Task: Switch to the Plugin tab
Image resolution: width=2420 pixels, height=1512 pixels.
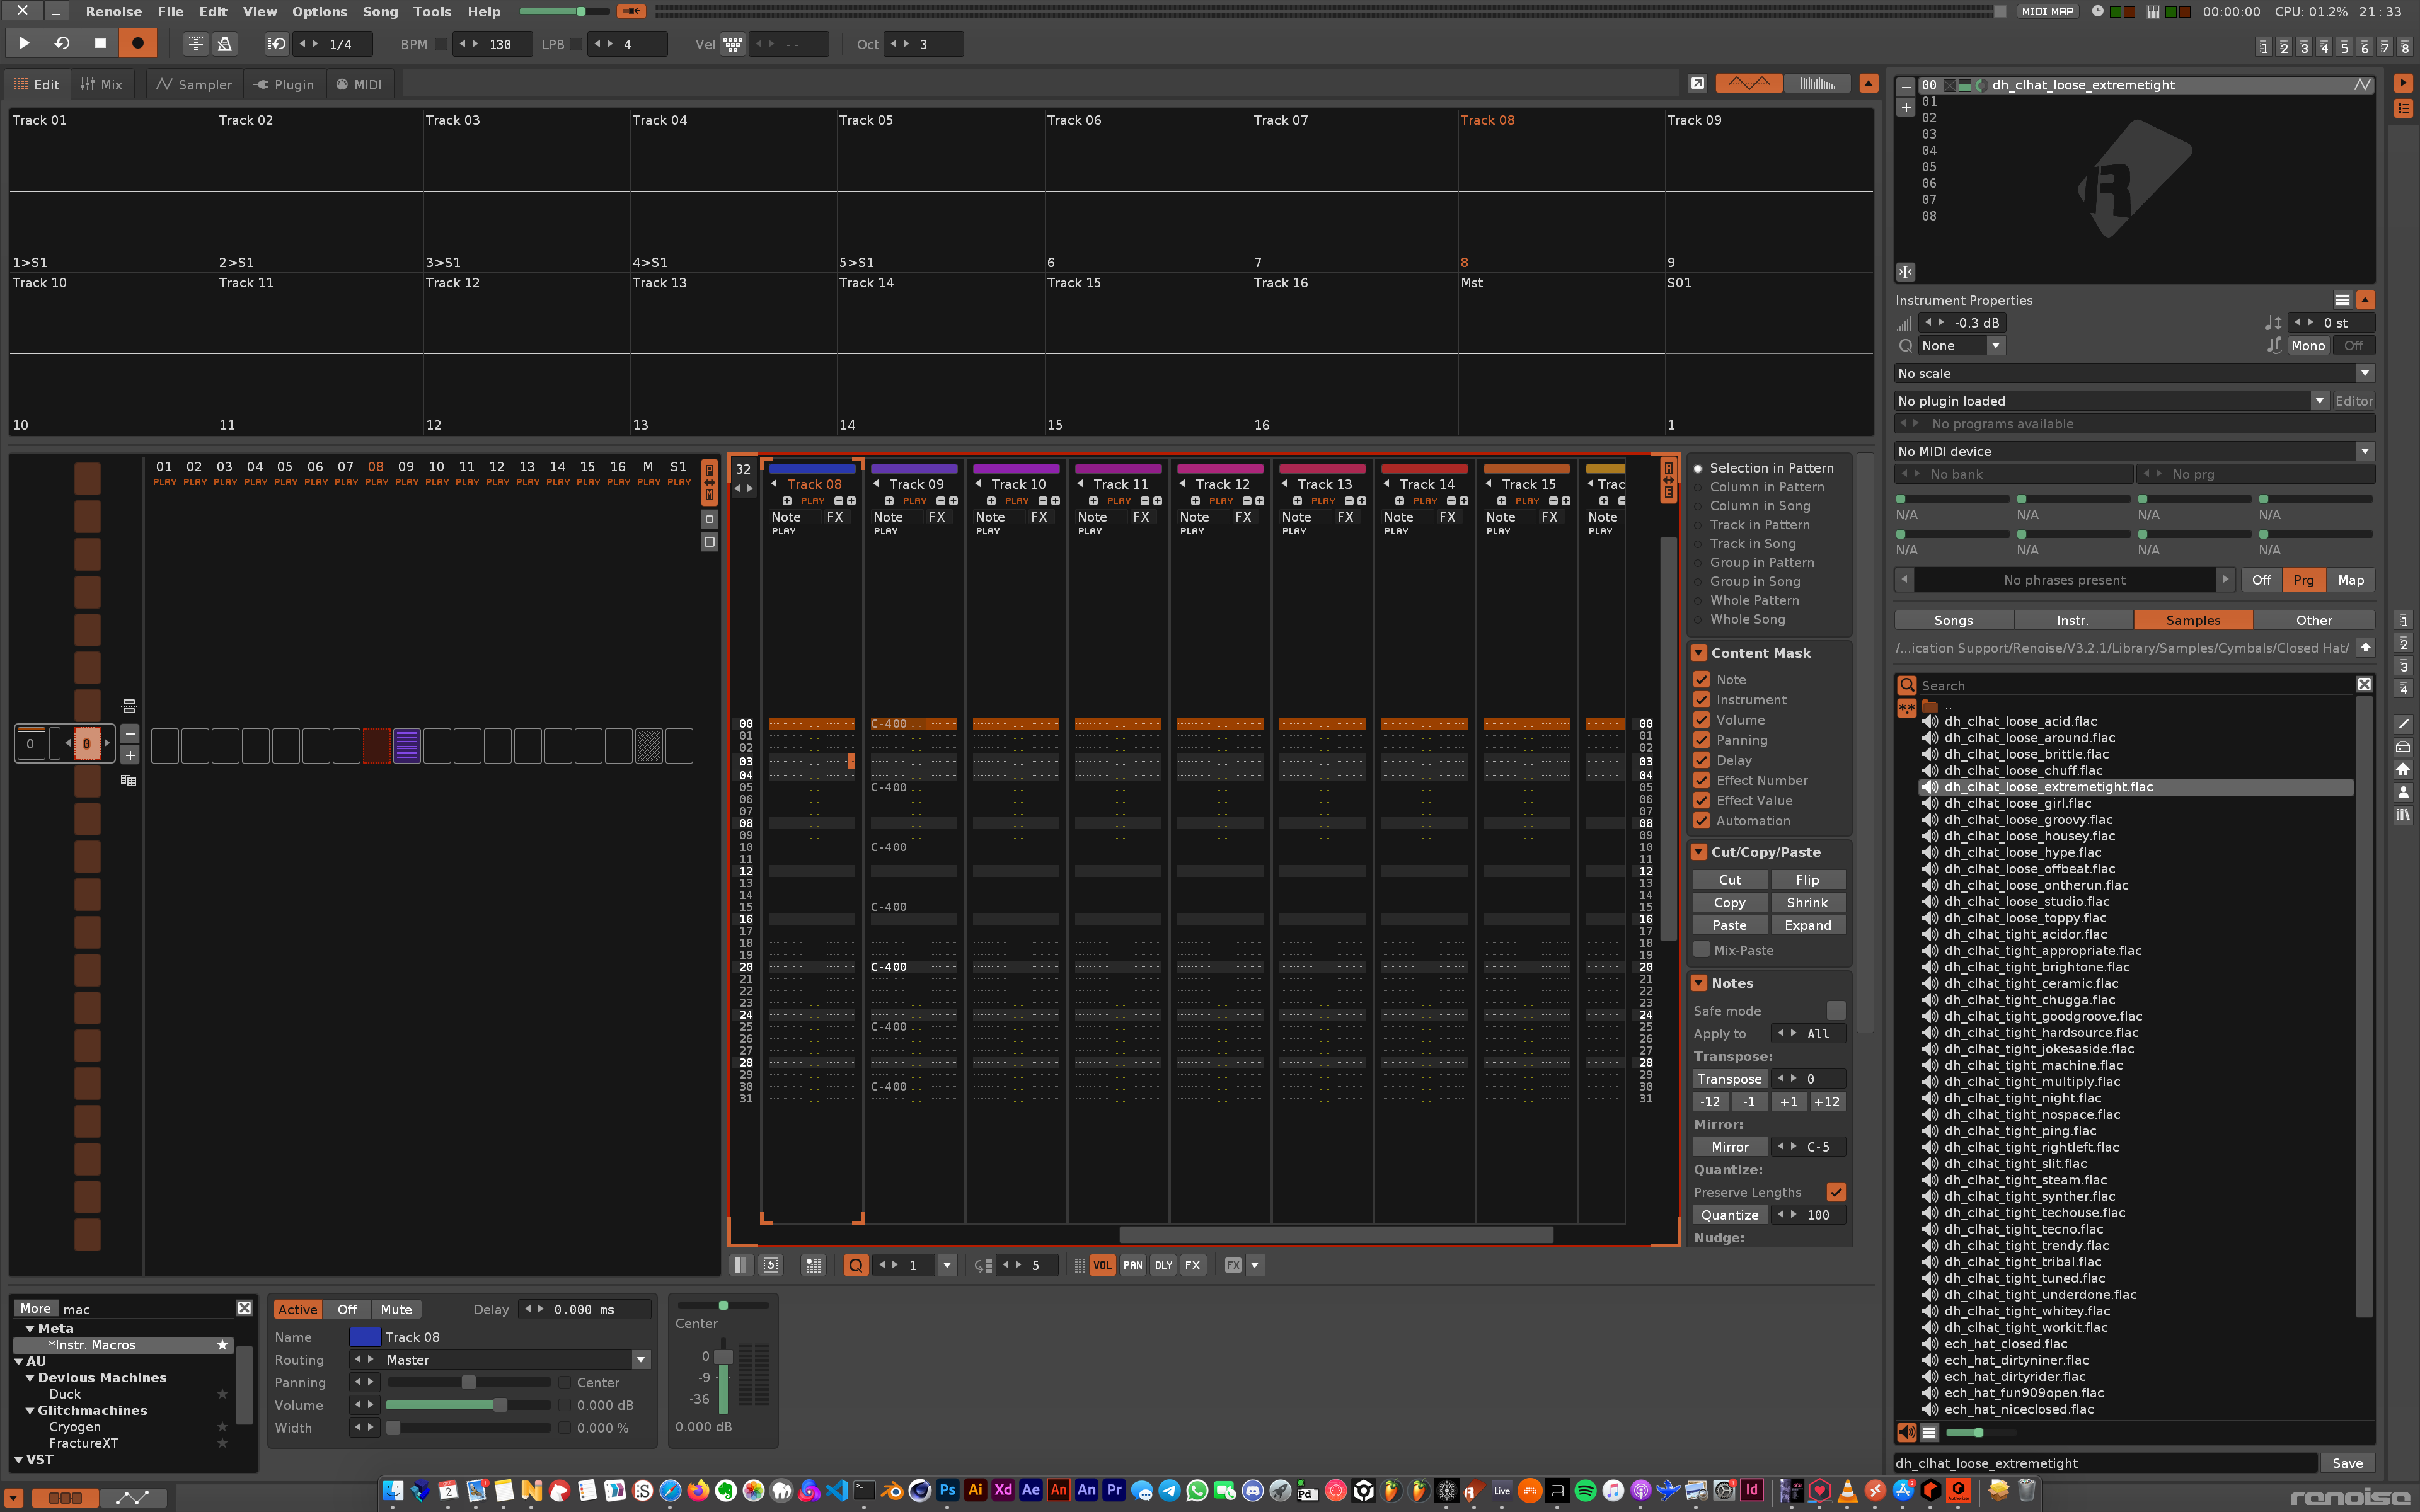Action: (x=284, y=84)
